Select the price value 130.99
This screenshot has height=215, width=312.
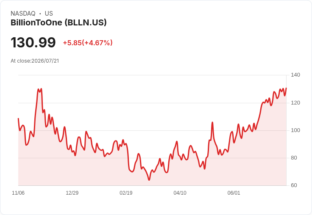[33, 42]
